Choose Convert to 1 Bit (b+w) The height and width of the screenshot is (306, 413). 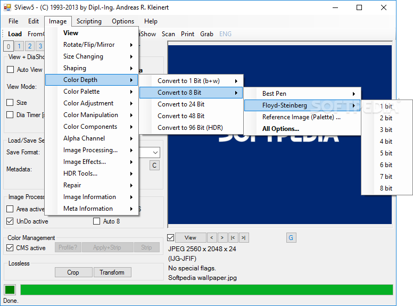191,81
